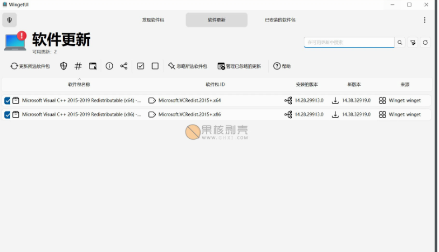Uncheck the Redistributable (x86) row checkbox

[8, 114]
